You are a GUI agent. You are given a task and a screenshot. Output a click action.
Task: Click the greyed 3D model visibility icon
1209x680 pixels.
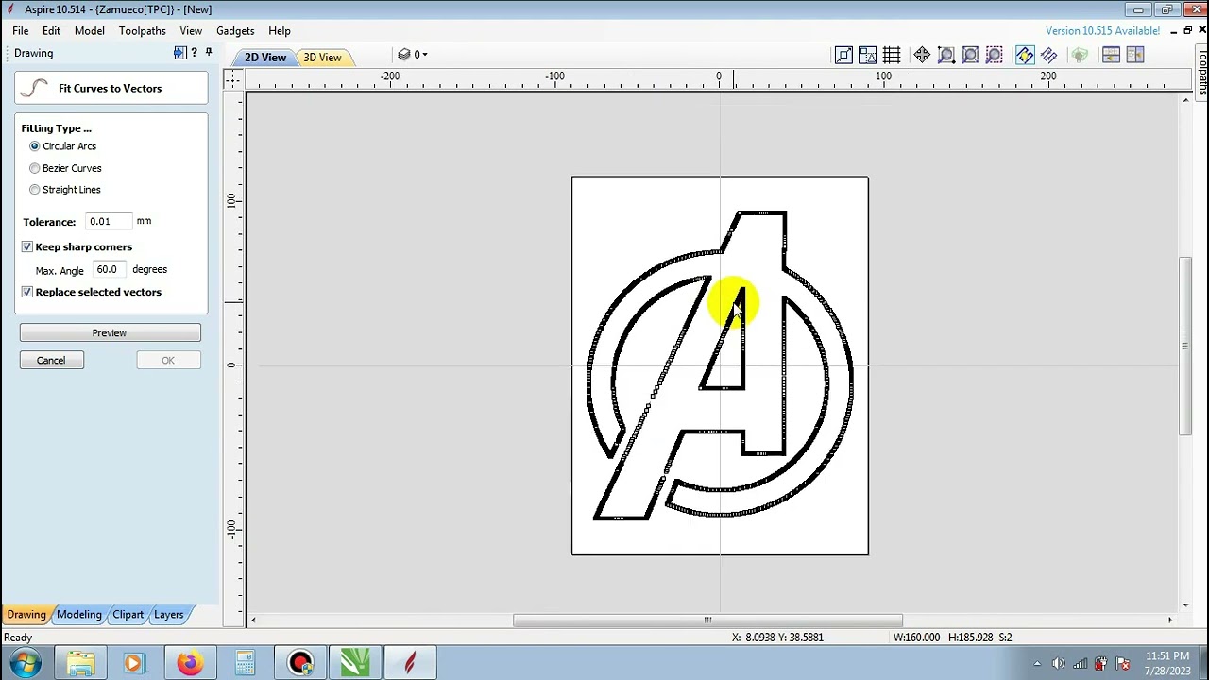(1080, 55)
